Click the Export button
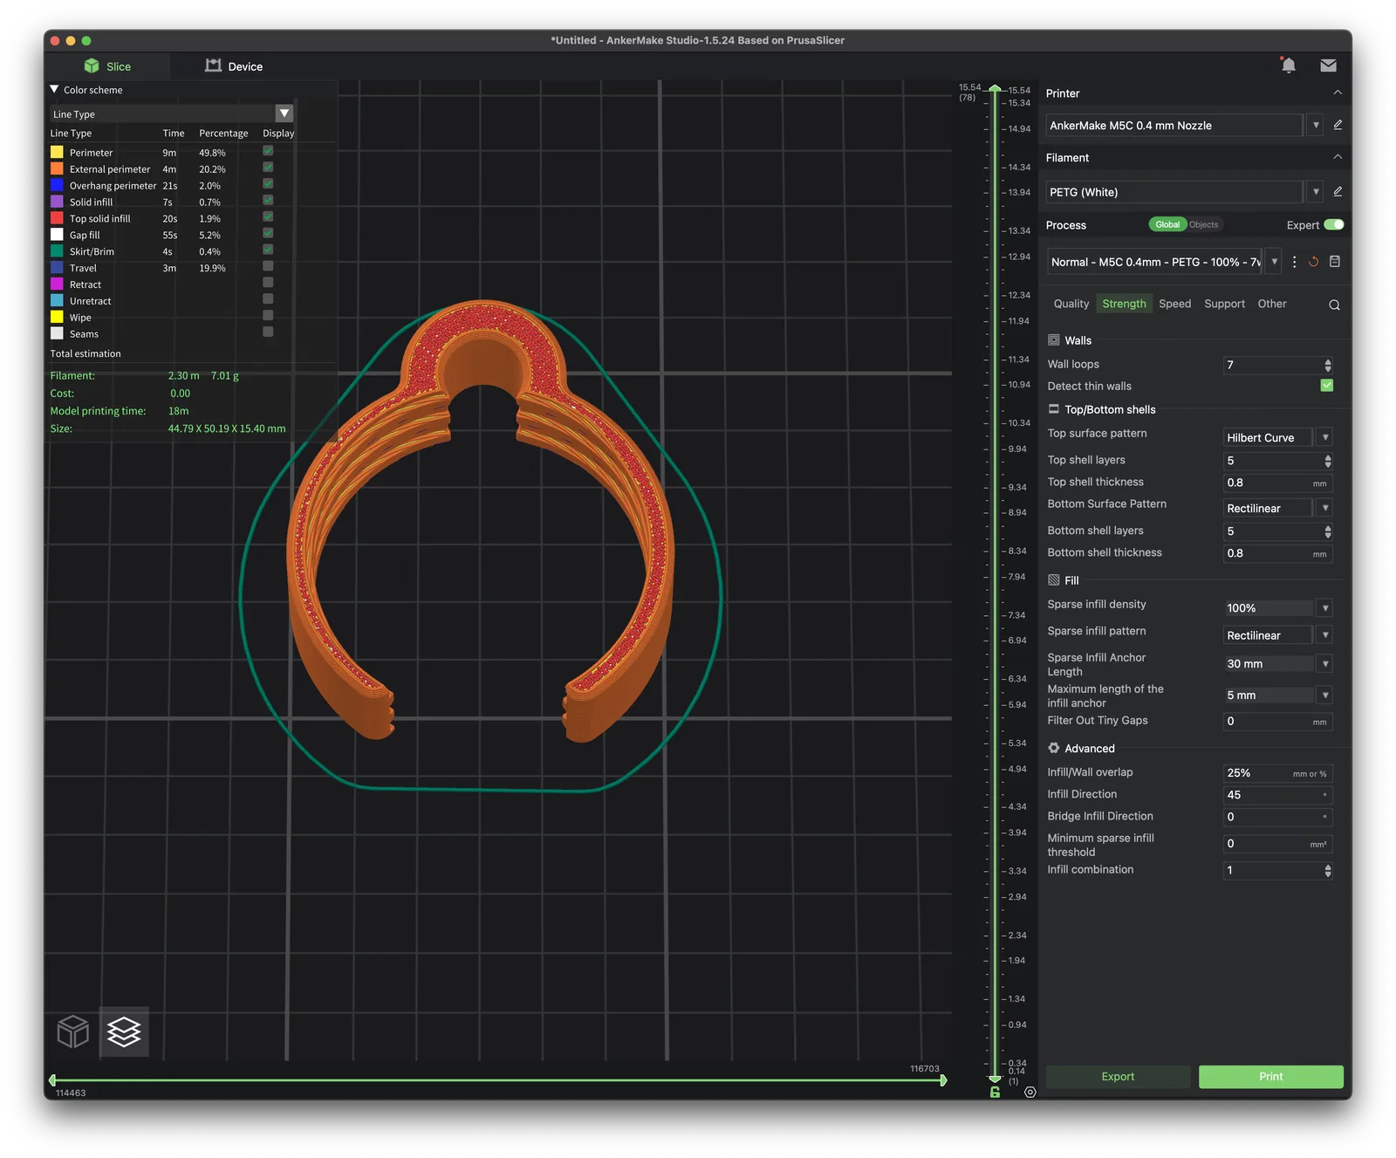The height and width of the screenshot is (1158, 1396). (1118, 1076)
